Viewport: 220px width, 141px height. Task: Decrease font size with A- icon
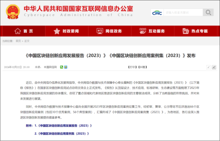(x=208, y=67)
